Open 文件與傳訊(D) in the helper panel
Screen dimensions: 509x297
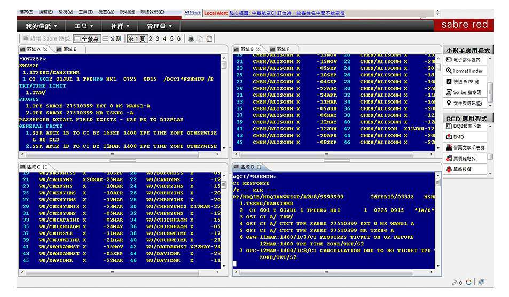point(464,103)
